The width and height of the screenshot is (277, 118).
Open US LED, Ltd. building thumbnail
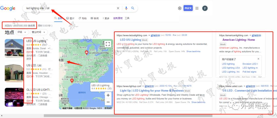(14, 73)
